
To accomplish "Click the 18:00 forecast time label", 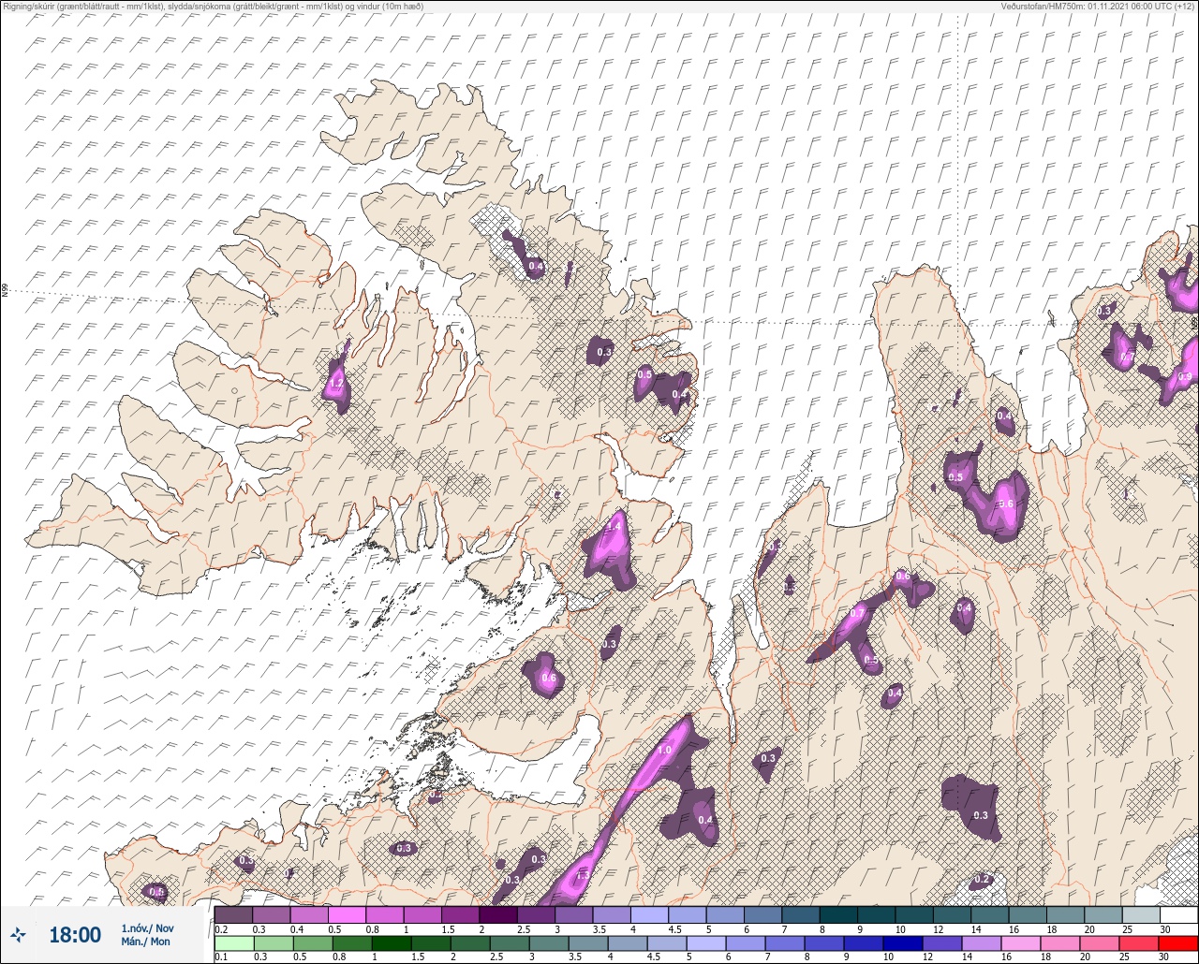I will click(x=75, y=935).
